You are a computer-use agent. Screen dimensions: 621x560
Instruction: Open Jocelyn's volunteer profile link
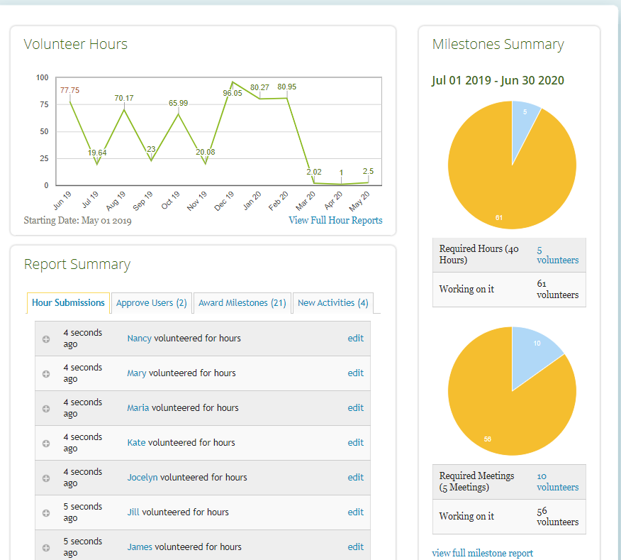click(x=142, y=478)
